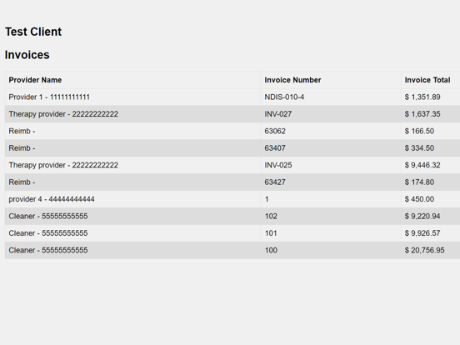Click the $ 20,756.95 total
Screen dimensions: 460x345
click(424, 250)
